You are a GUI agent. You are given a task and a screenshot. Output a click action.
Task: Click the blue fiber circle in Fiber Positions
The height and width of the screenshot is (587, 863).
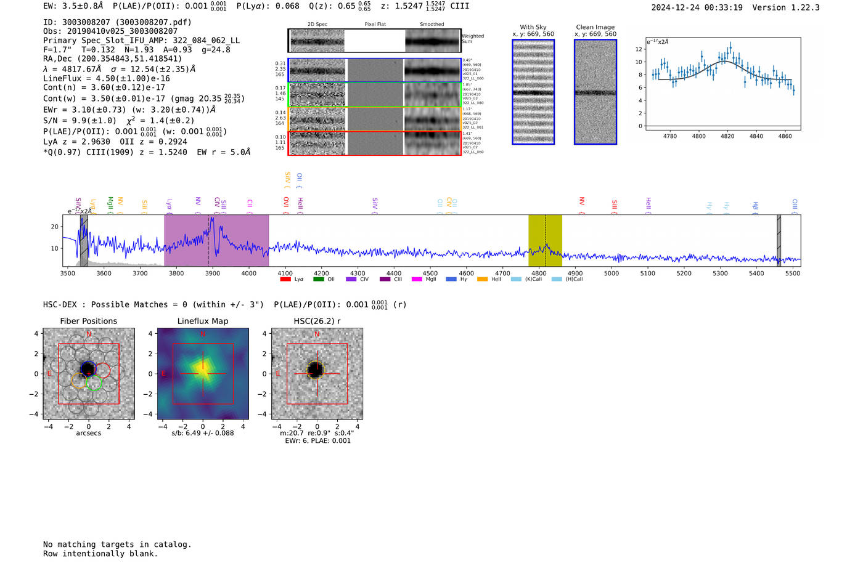point(88,368)
